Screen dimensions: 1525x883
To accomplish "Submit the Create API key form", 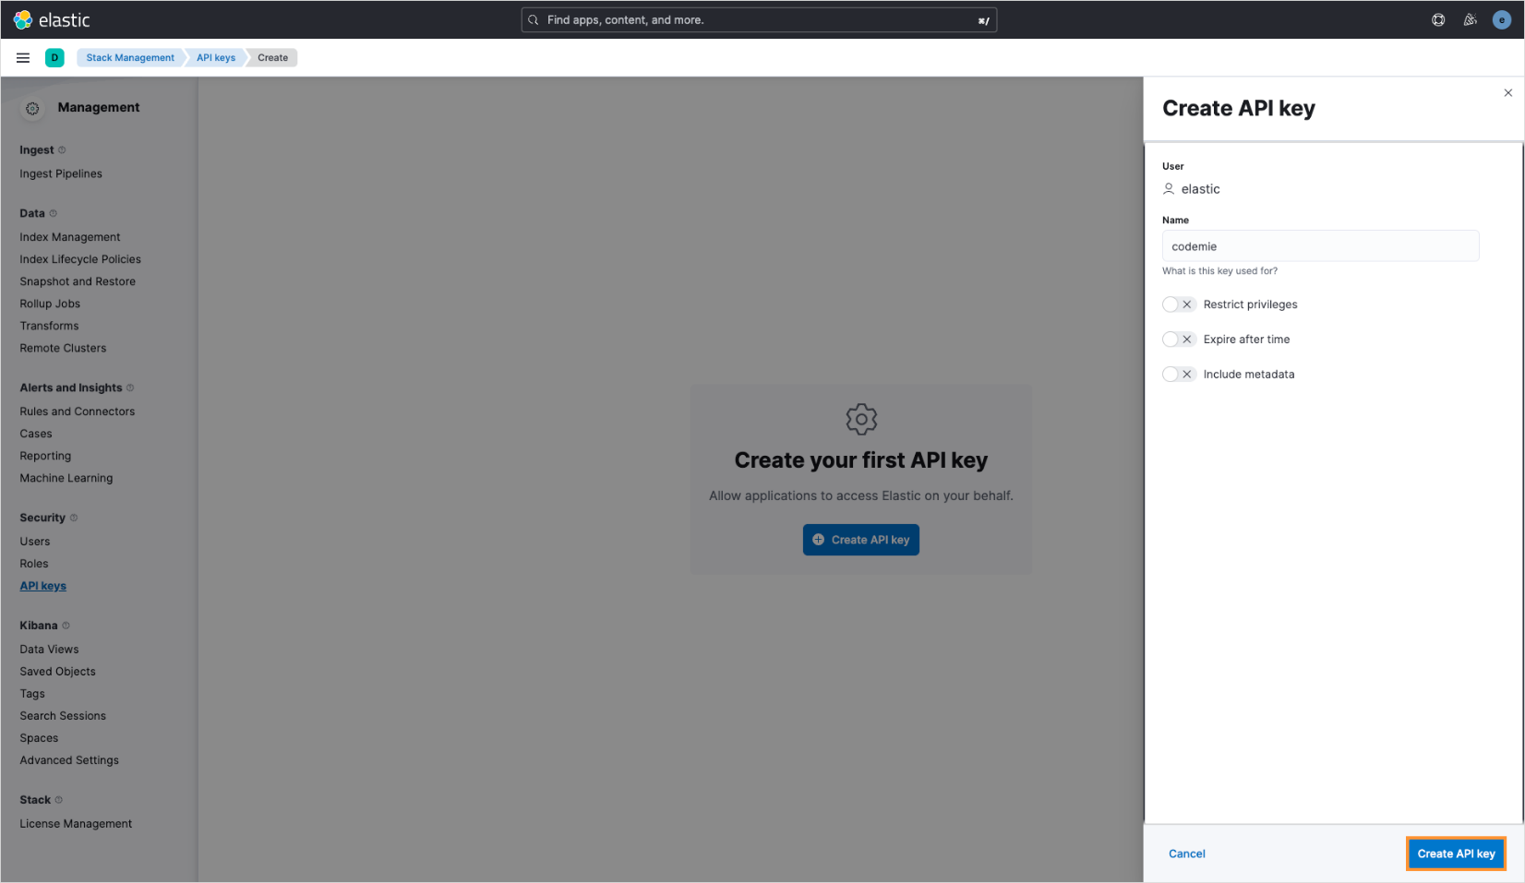I will [x=1456, y=853].
